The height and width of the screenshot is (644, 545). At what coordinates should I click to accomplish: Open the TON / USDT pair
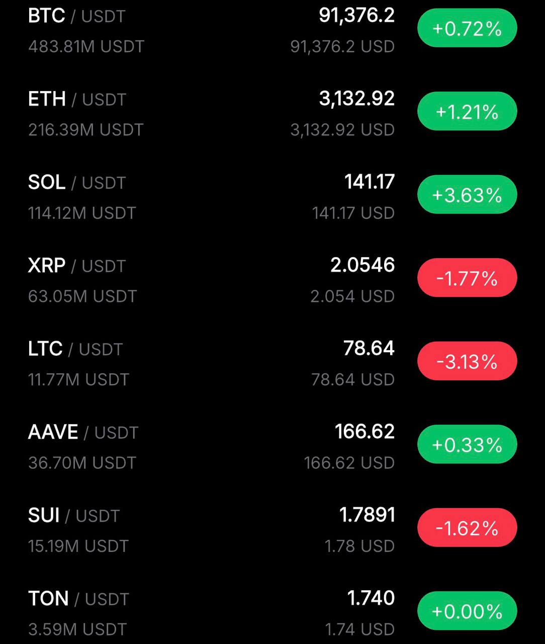[78, 599]
